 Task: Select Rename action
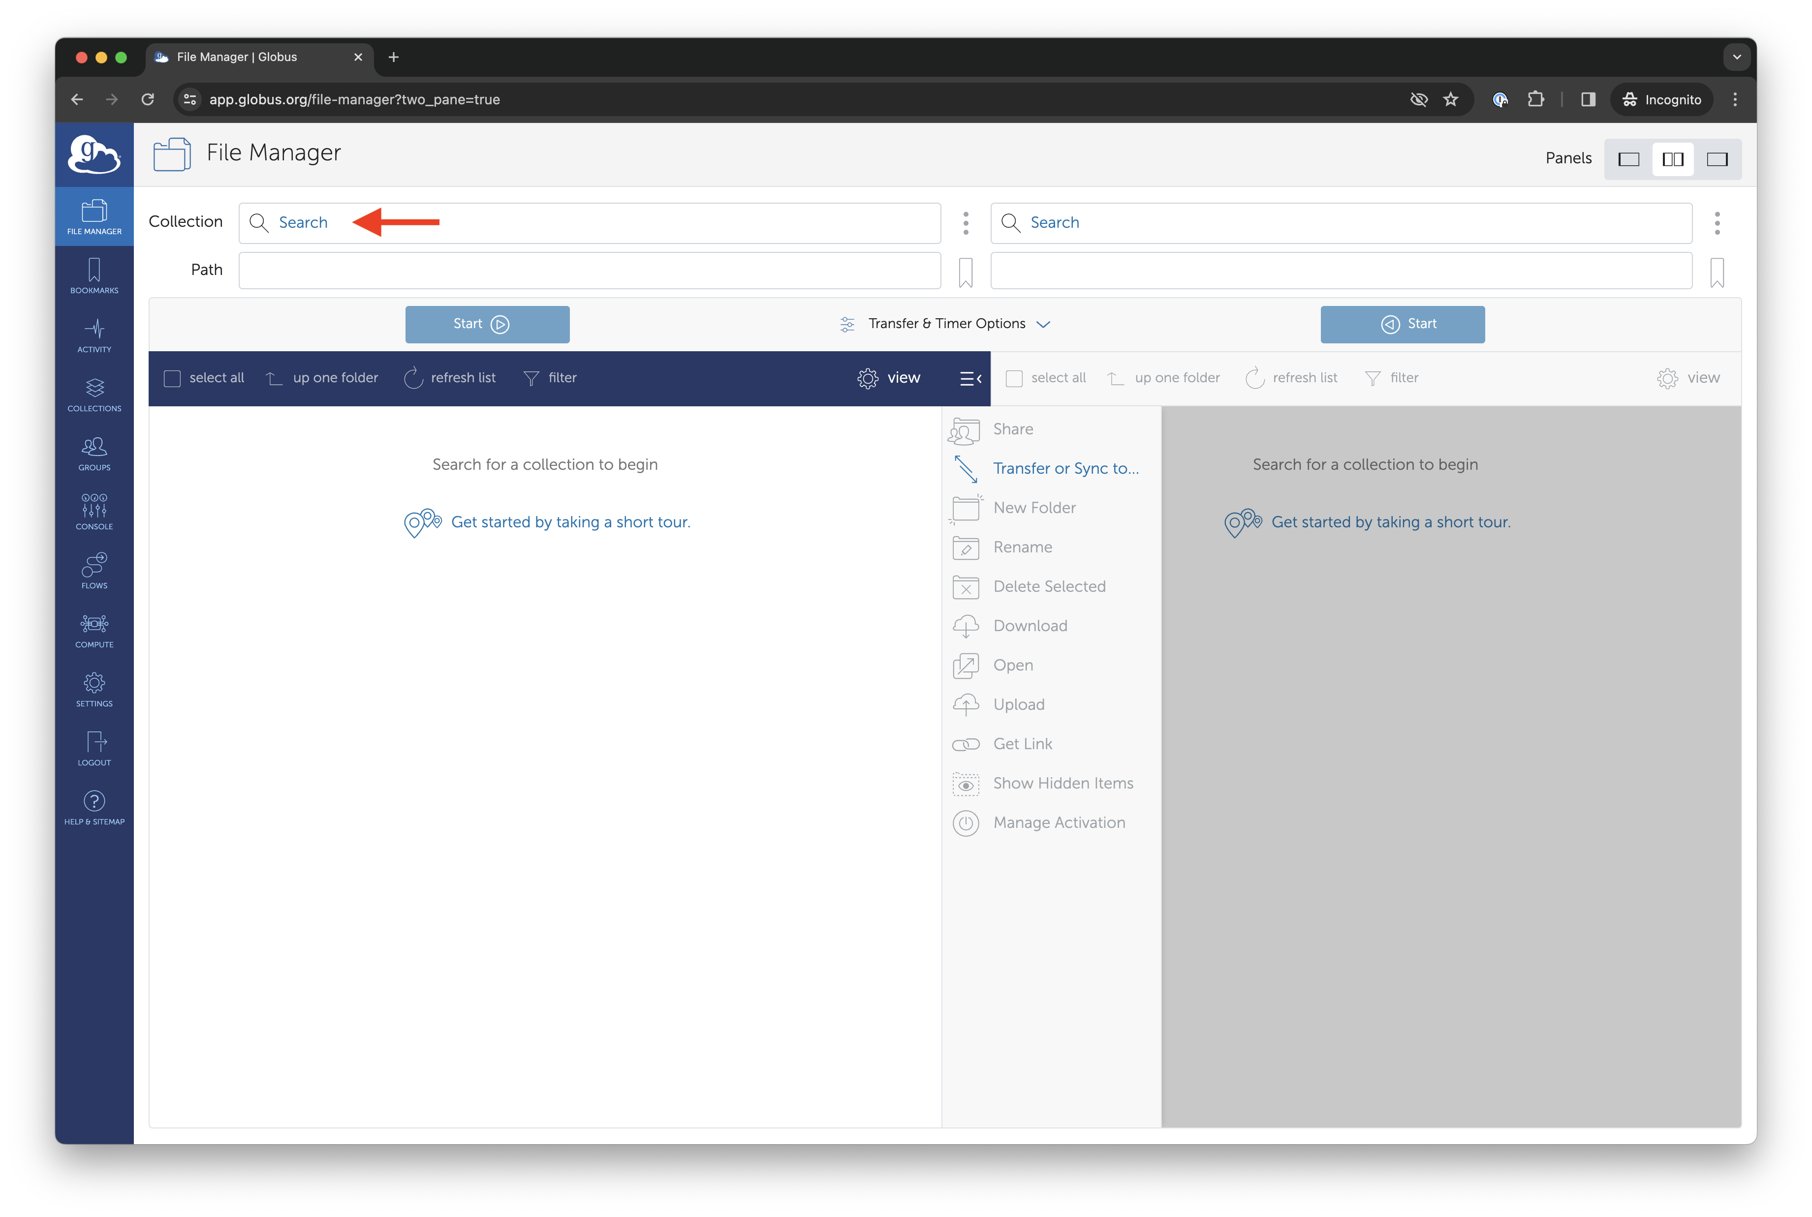click(x=1001, y=547)
